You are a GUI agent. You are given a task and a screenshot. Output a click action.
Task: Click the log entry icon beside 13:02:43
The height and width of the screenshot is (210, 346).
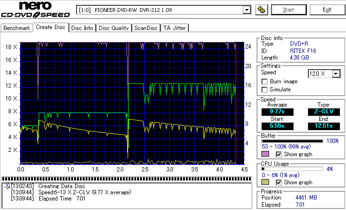click(7, 186)
